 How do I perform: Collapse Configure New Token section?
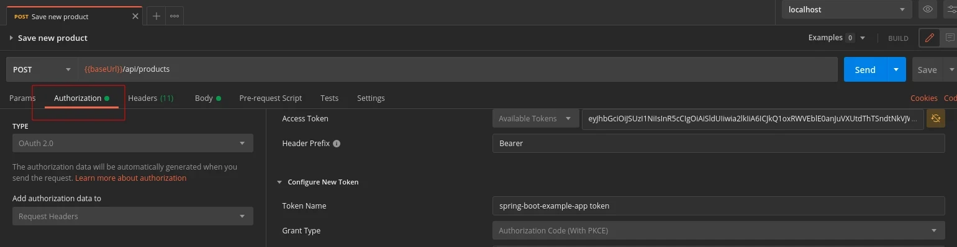pyautogui.click(x=279, y=182)
